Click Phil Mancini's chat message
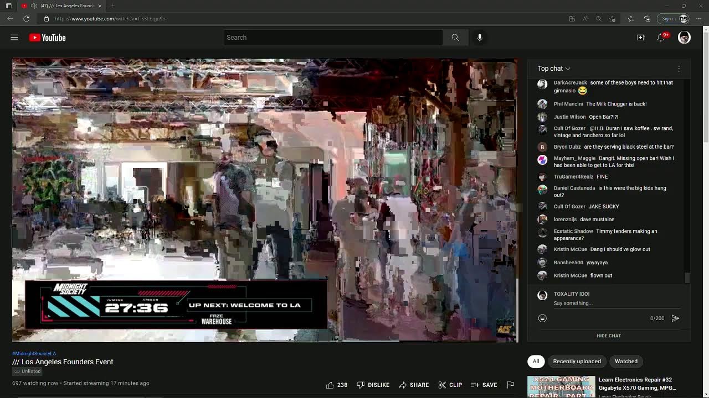 [x=616, y=104]
